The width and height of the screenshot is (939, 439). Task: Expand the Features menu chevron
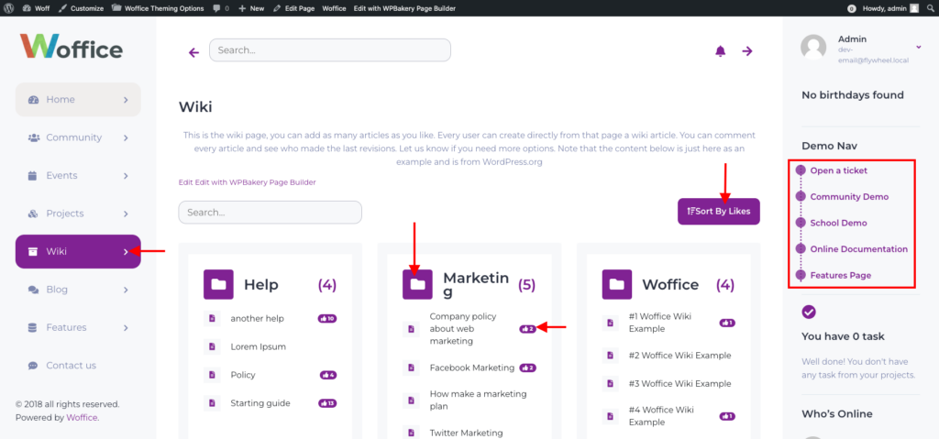[x=126, y=327]
